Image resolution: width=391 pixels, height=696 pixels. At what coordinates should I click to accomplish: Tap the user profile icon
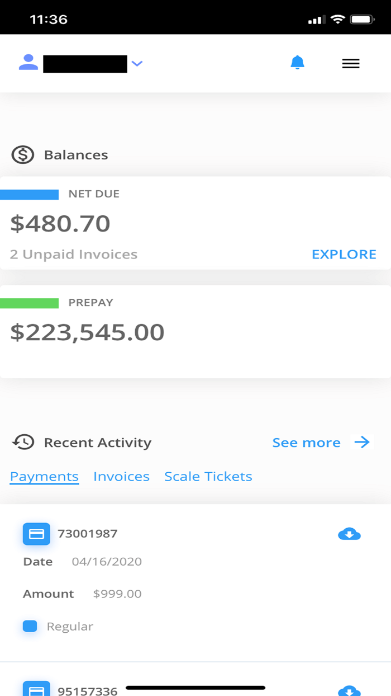[x=28, y=63]
